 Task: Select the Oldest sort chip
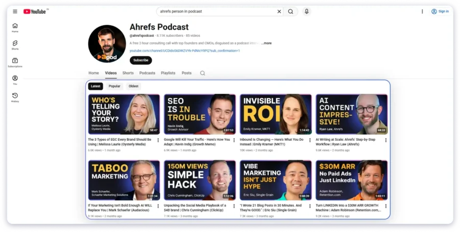[133, 86]
